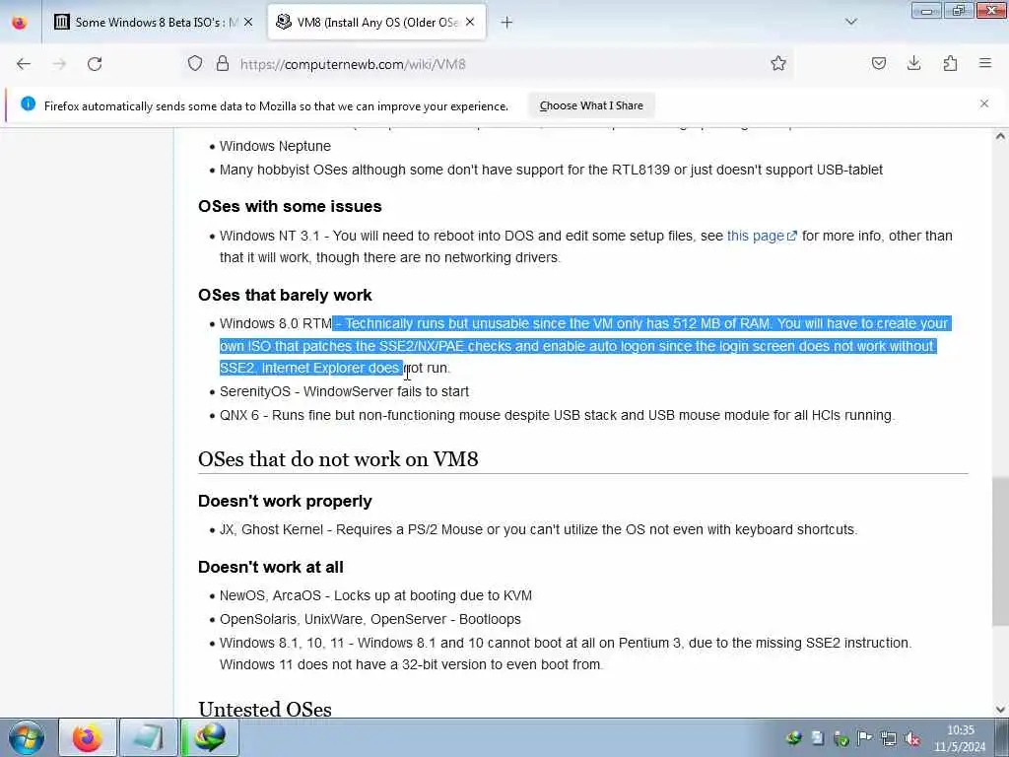
Task: Click 'Doesn't work properly' heading
Action: (x=285, y=501)
